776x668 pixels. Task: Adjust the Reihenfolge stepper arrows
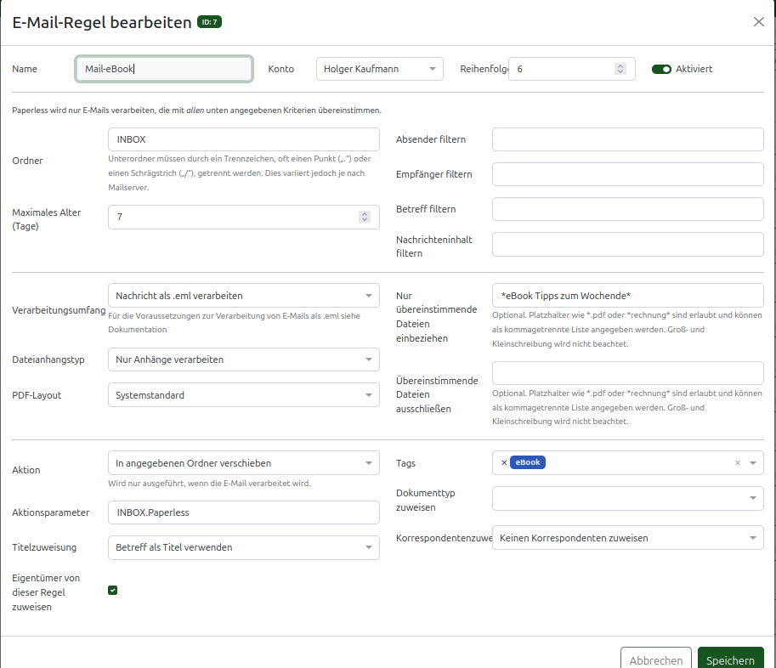coord(620,69)
